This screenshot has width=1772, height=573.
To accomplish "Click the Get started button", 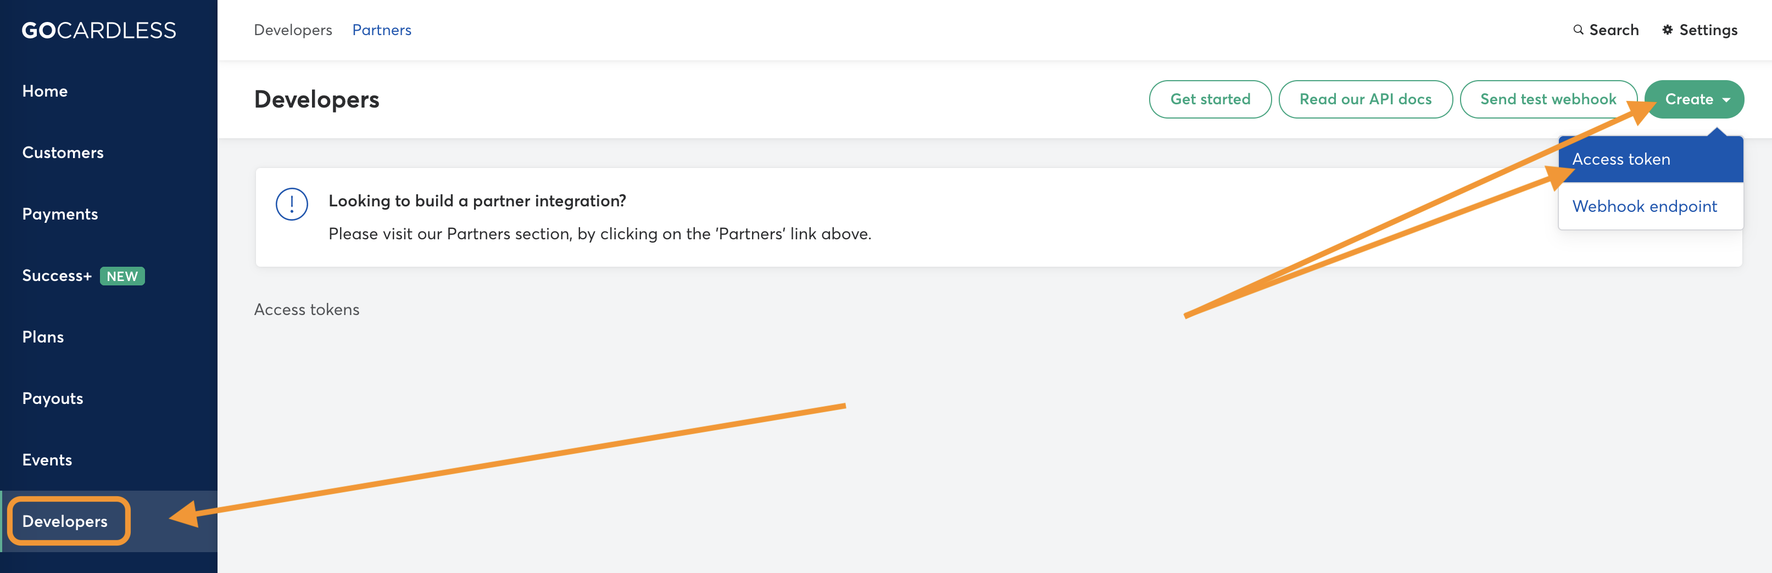I will point(1210,100).
